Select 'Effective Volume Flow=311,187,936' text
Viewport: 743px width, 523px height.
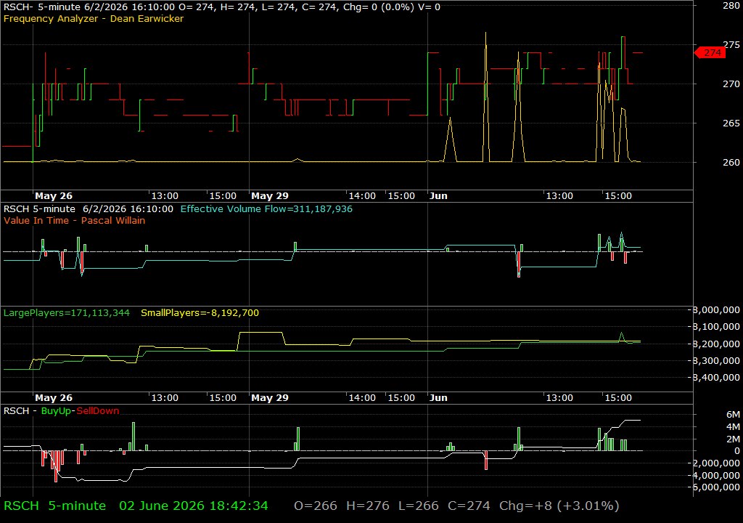(266, 208)
